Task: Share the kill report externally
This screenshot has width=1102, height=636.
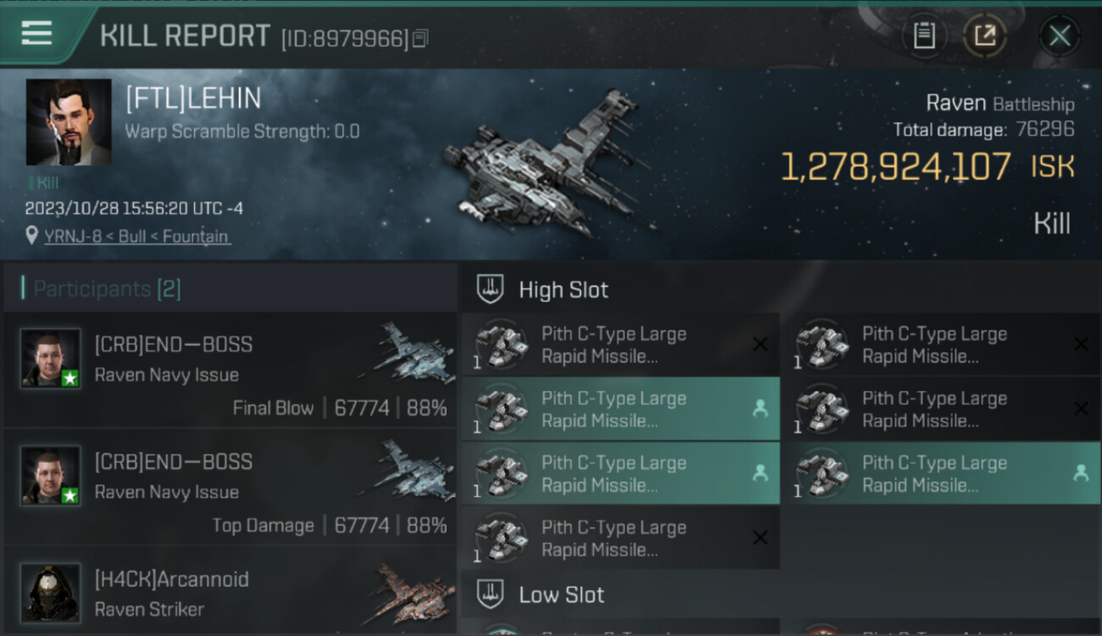Action: (x=985, y=36)
